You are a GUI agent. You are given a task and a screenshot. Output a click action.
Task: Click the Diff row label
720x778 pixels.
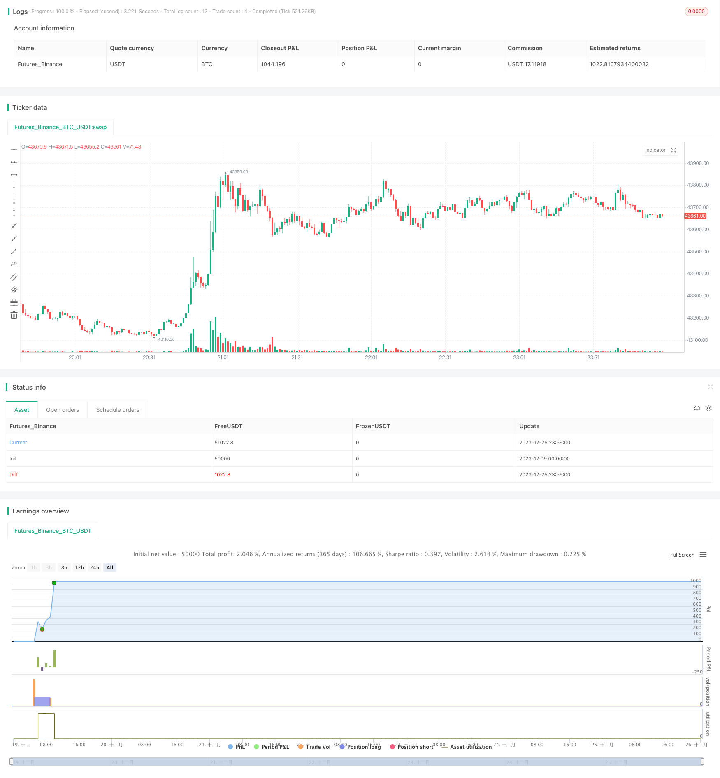[x=14, y=475]
